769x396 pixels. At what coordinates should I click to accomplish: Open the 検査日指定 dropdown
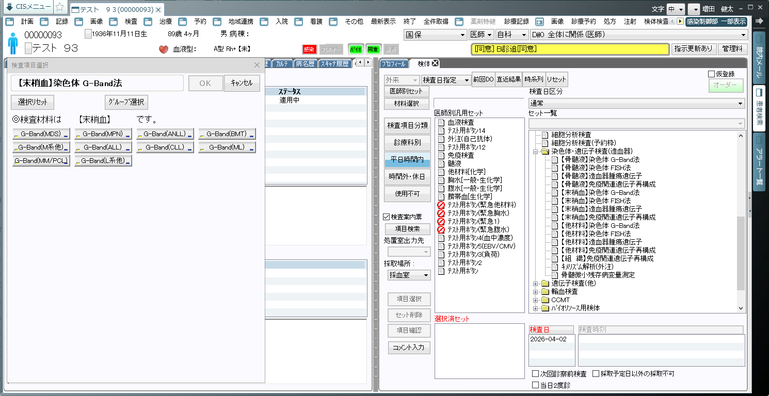pyautogui.click(x=446, y=80)
